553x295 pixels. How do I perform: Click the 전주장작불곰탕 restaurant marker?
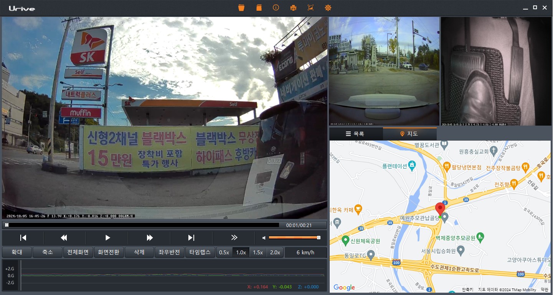click(x=525, y=167)
